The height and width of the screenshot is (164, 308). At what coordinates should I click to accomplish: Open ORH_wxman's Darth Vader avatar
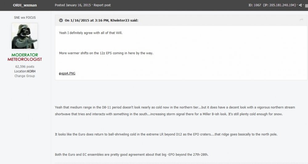25,36
